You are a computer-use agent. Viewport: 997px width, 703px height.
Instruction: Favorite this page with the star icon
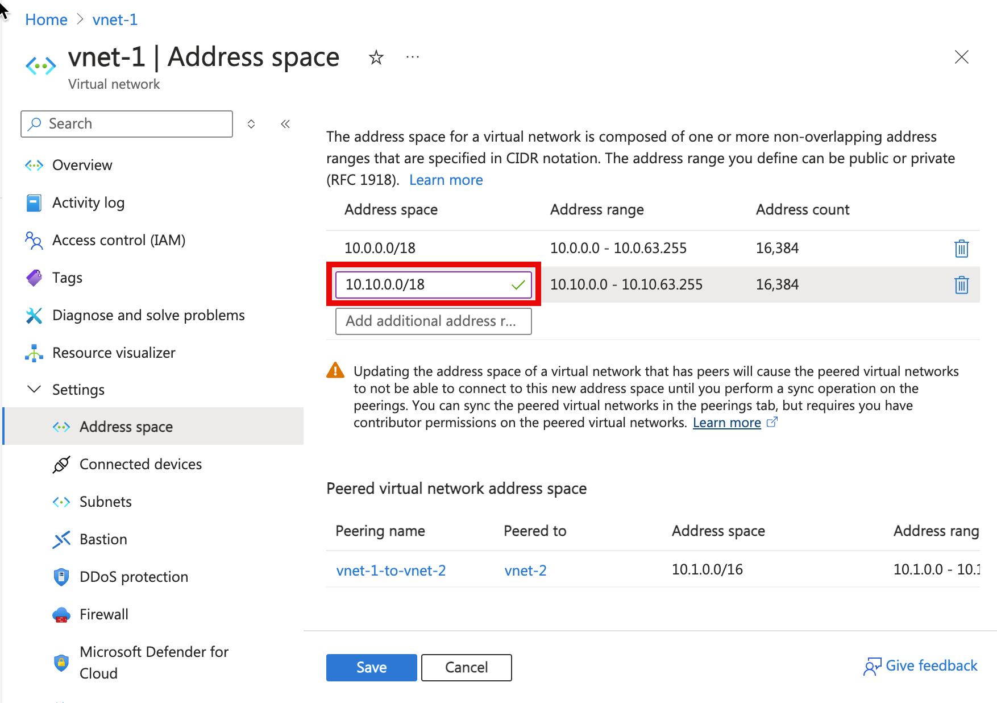tap(375, 57)
